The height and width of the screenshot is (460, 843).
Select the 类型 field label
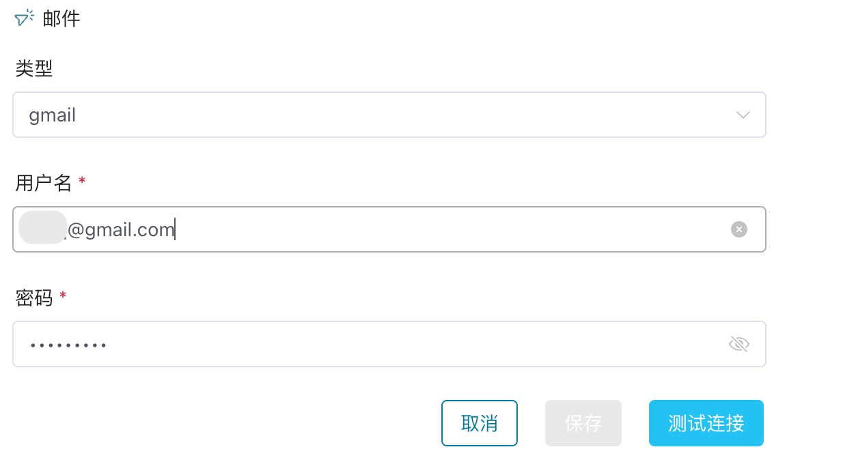34,68
